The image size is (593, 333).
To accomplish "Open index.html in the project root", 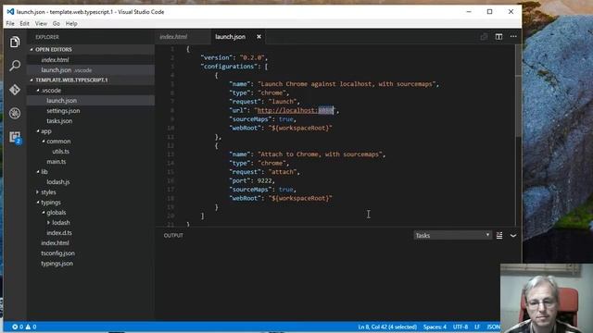I will tap(55, 243).
